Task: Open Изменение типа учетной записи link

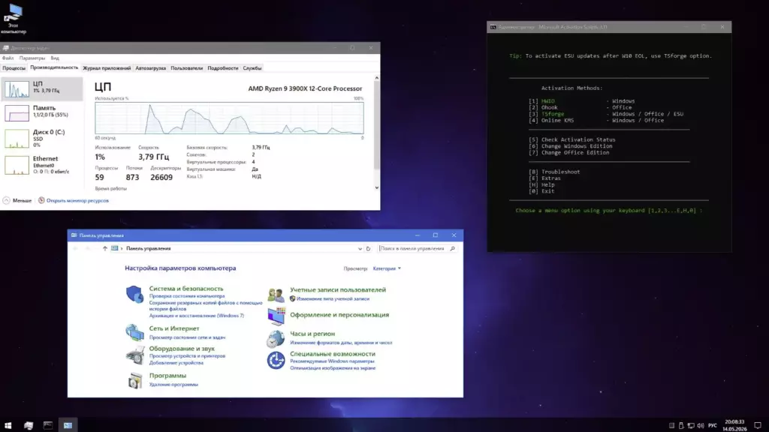Action: 333,298
